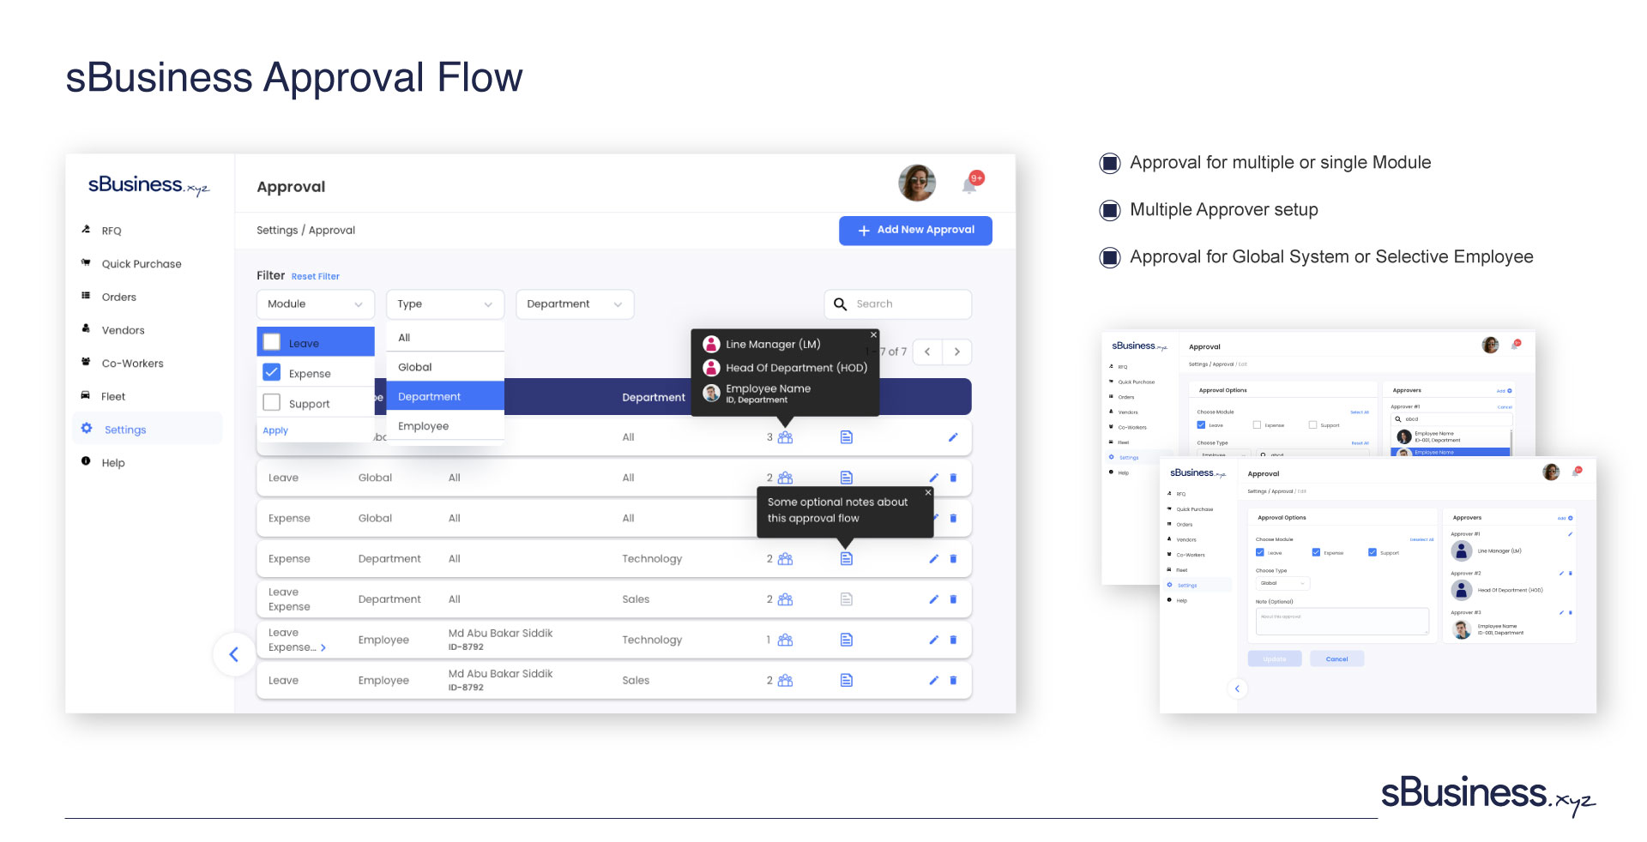Screen dimensions: 1647x842
Task: Open the Type filter dropdown
Action: [x=444, y=304]
